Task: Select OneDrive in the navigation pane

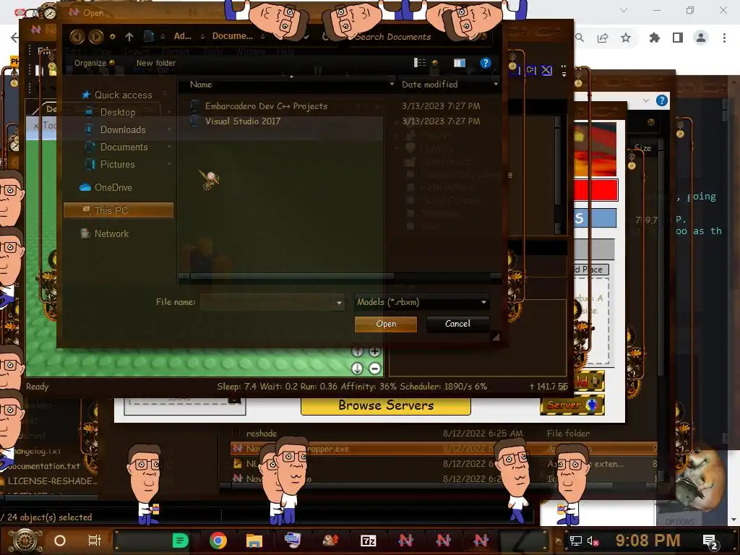Action: (x=113, y=187)
